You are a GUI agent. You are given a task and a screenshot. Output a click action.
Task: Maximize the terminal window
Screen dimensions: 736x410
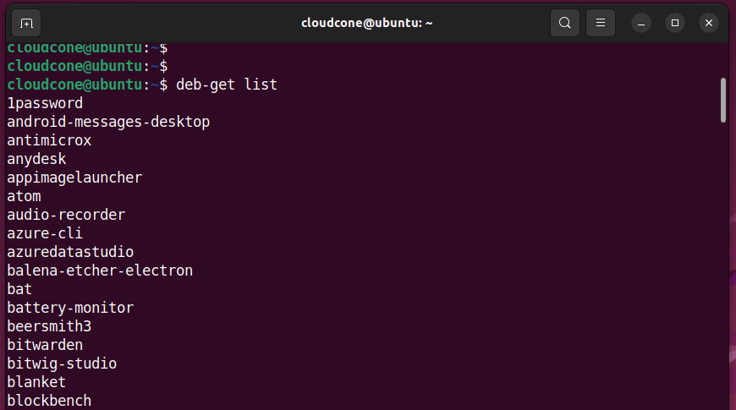click(x=675, y=23)
